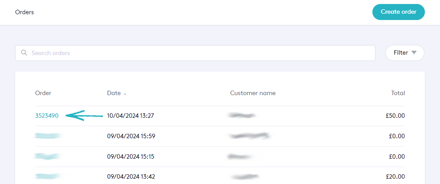The height and width of the screenshot is (184, 440).
Task: Click customer name for the £50.00 order
Action: pyautogui.click(x=242, y=116)
